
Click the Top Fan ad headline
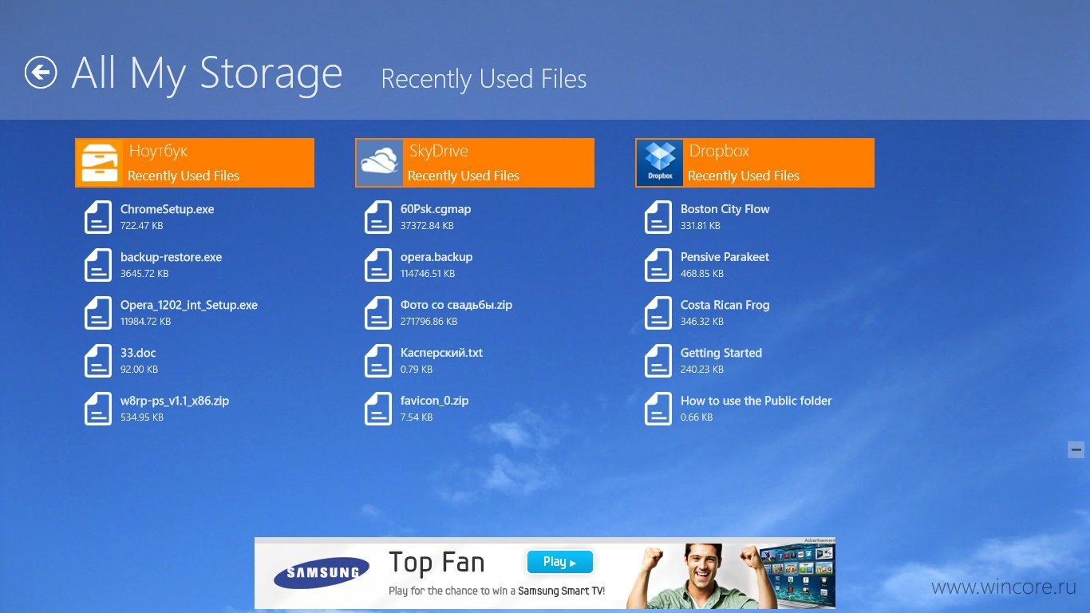[x=436, y=564]
